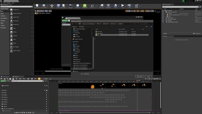Click the blue help icon in the folder dialog
Image resolution: width=202 pixels, height=114 pixels.
click(151, 27)
